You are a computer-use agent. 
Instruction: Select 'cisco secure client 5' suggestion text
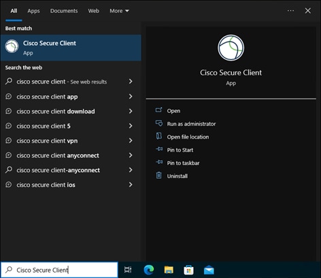coord(44,126)
